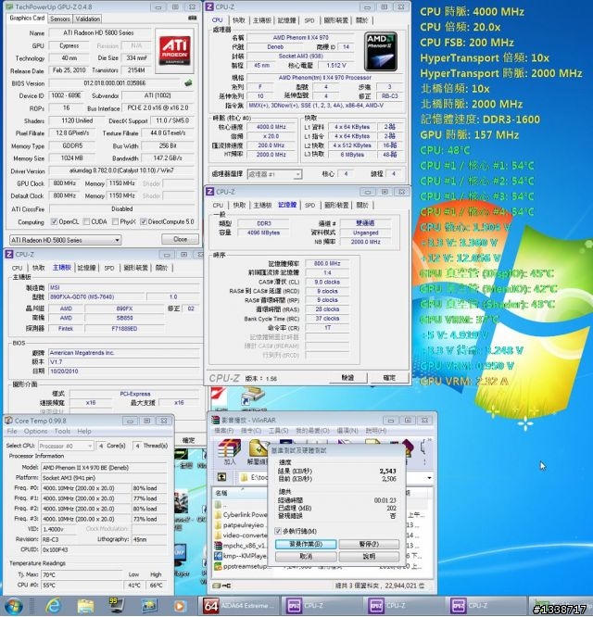
Task: Launch Internet Explorer from the taskbar
Action: pyautogui.click(x=53, y=607)
